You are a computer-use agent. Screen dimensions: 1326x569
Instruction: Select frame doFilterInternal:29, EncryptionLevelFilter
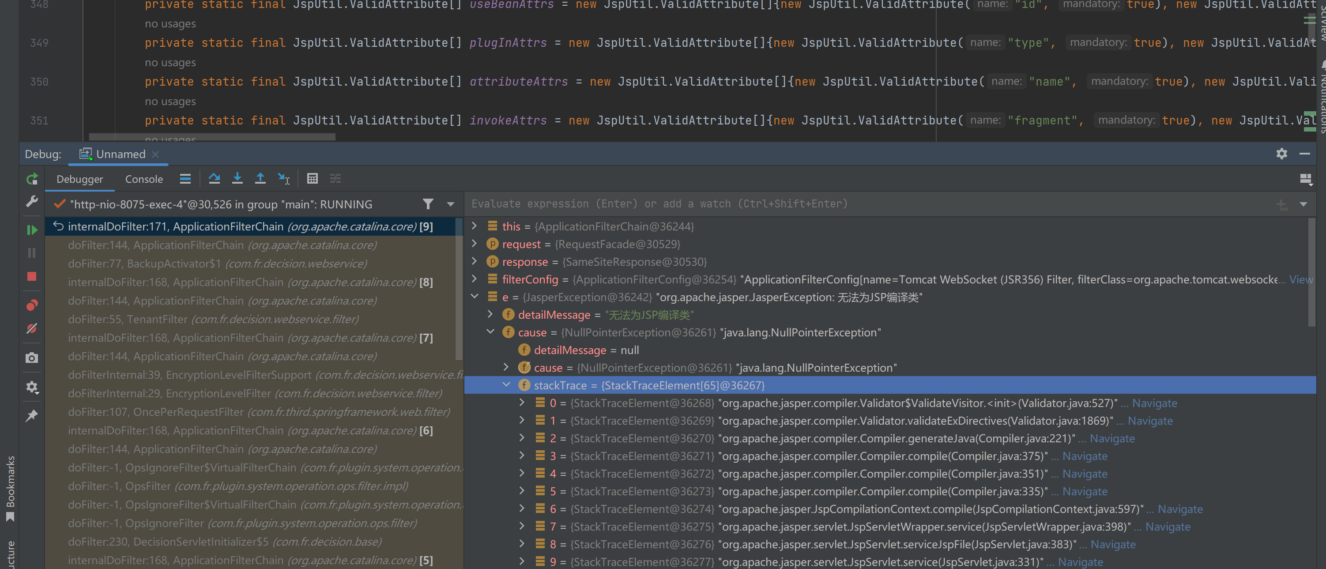[x=255, y=393]
